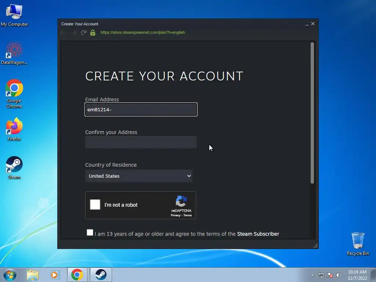This screenshot has height=282, width=376.
Task: Switch to Chrome in the taskbar
Action: [x=77, y=275]
